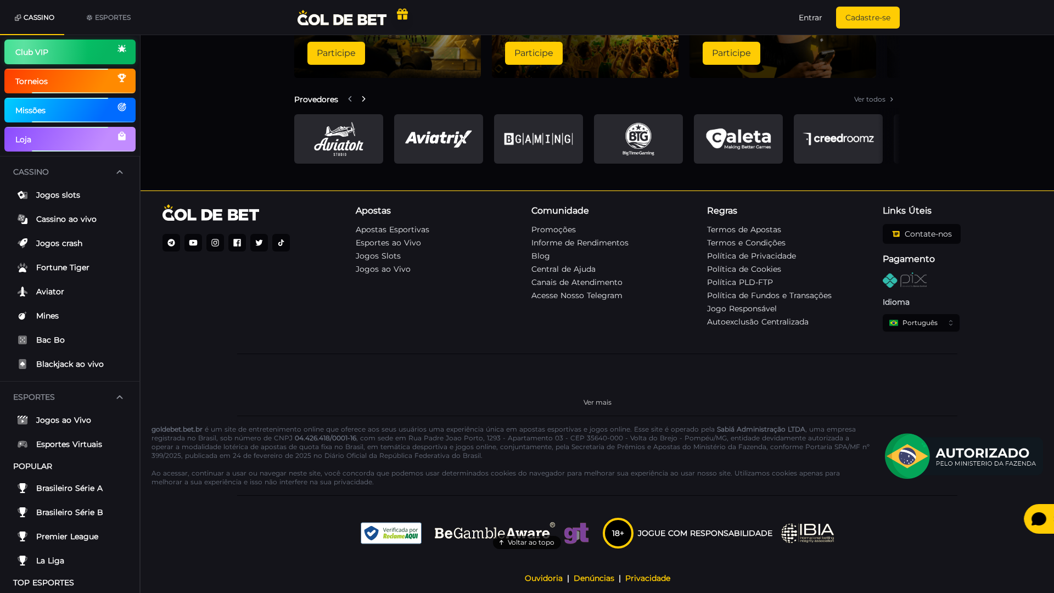Screen dimensions: 1054x593
Task: Click the Entrar login button
Action: [810, 18]
